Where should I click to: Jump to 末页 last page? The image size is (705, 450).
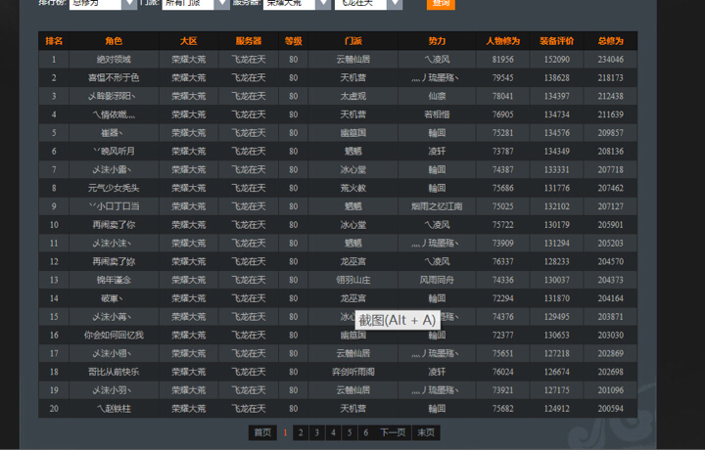pyautogui.click(x=426, y=432)
